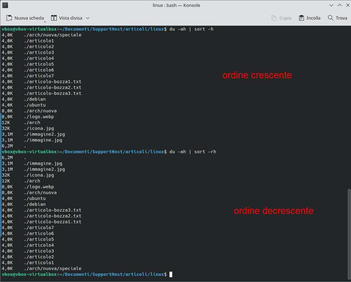Split the view with Vista divisa

point(67,18)
